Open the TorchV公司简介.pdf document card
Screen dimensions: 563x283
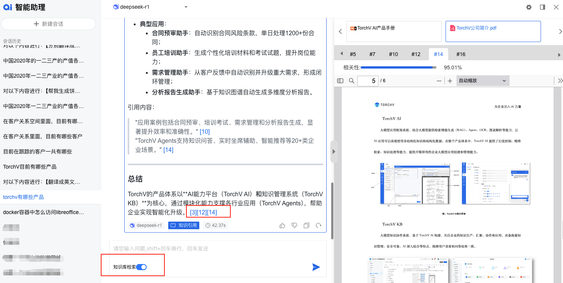493,31
